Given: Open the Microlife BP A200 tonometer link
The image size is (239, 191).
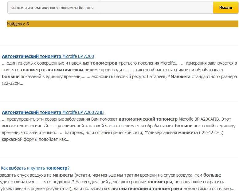Looking at the screenshot, I should 48,56.
